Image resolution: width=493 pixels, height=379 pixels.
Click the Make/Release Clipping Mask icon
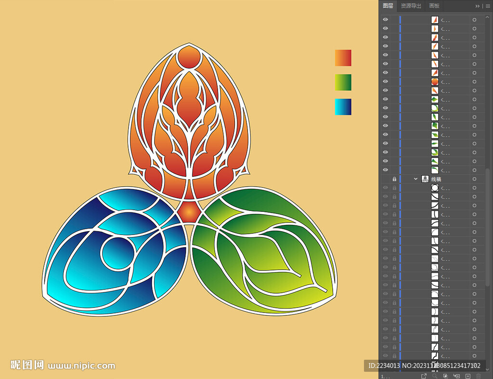pos(445,376)
